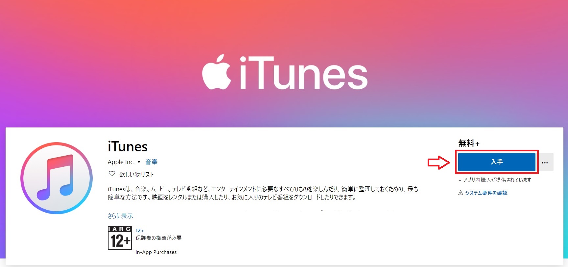The height and width of the screenshot is (267, 568).
Task: Click the iTunes music note app icon
Action: [57, 178]
